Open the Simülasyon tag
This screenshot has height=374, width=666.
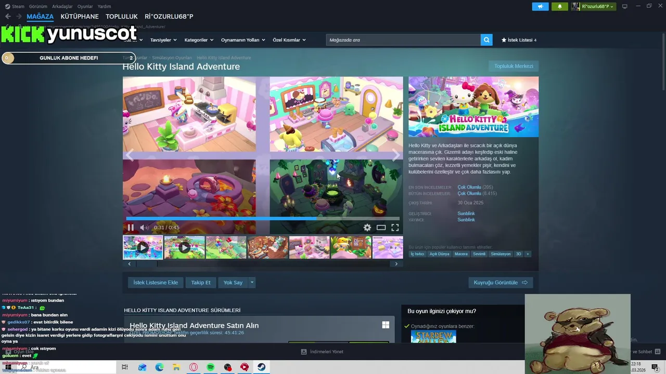(501, 254)
